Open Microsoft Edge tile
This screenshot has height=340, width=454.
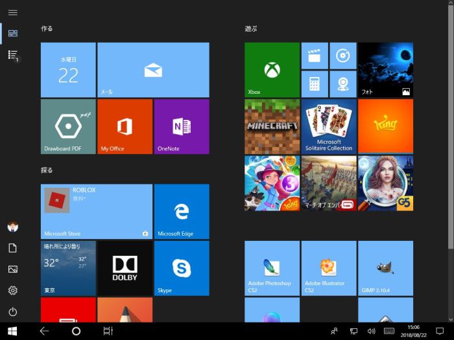click(x=182, y=211)
